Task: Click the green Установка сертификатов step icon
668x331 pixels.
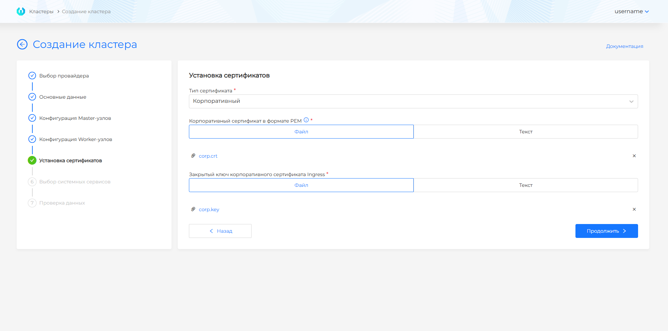Action: coord(32,160)
